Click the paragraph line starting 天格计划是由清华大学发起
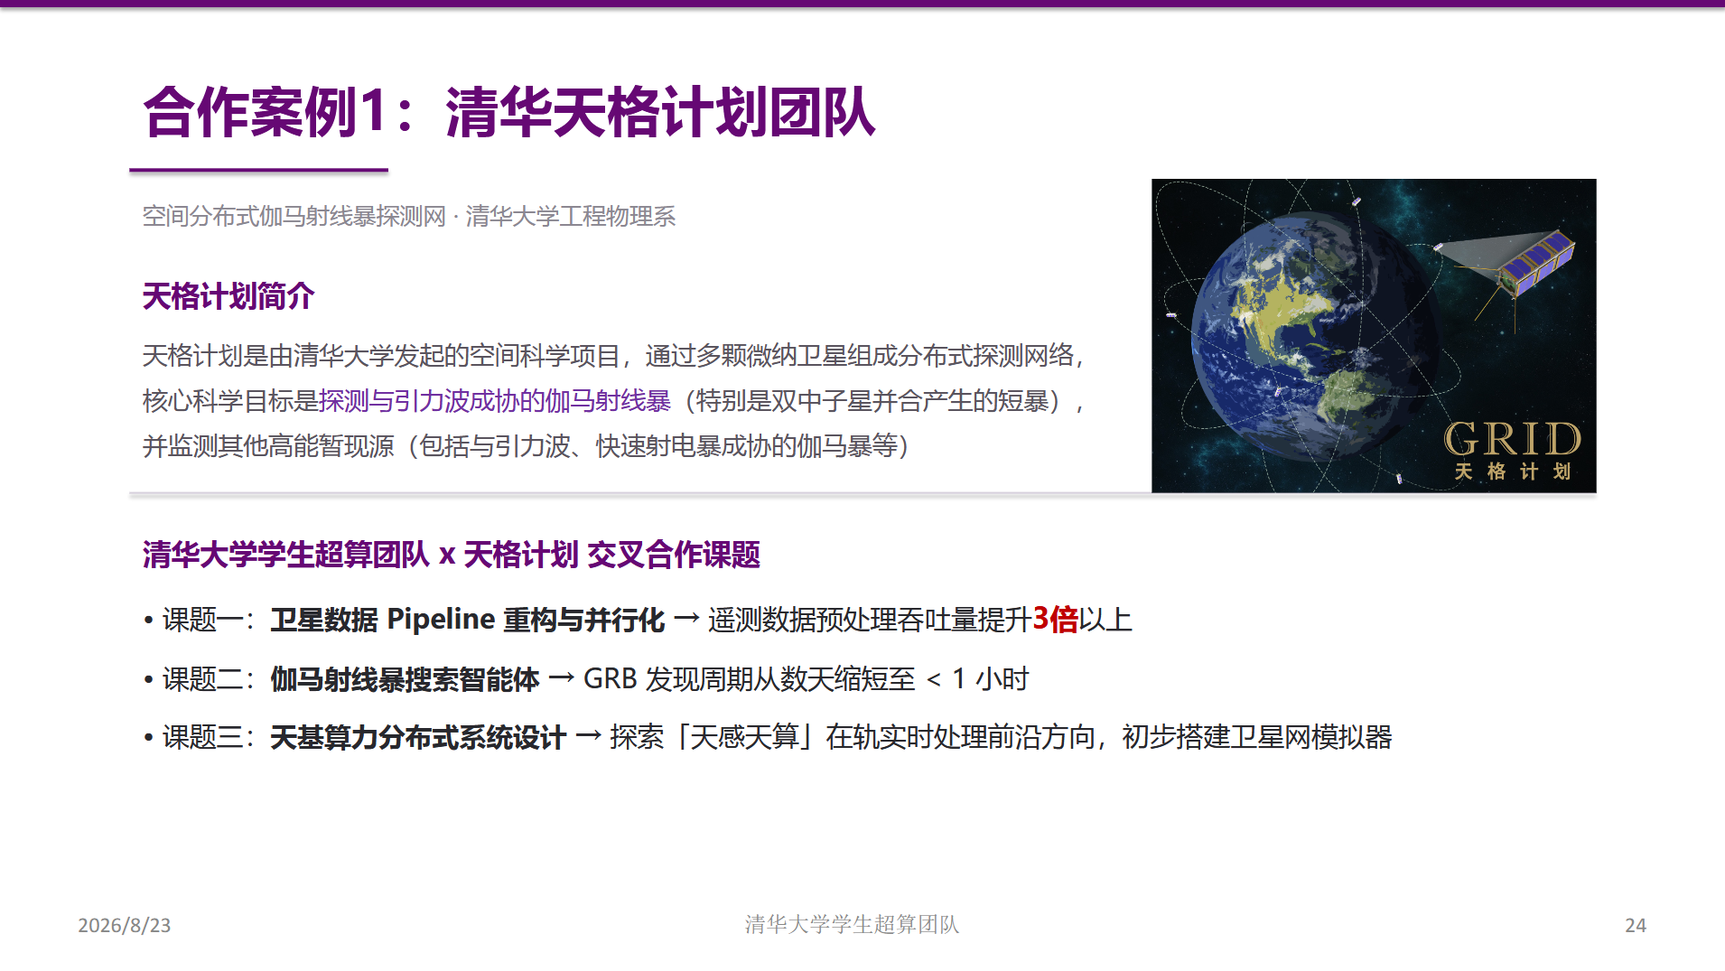 pyautogui.click(x=612, y=356)
